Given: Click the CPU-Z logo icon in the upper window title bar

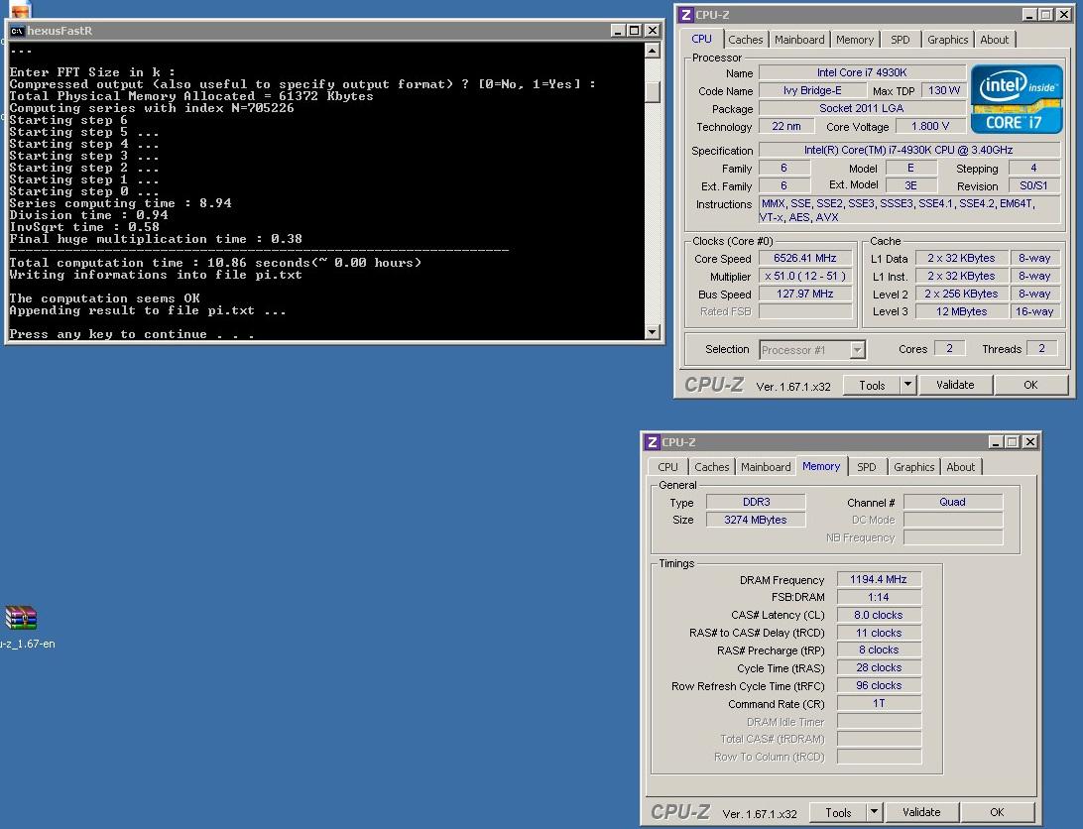Looking at the screenshot, I should coord(685,15).
